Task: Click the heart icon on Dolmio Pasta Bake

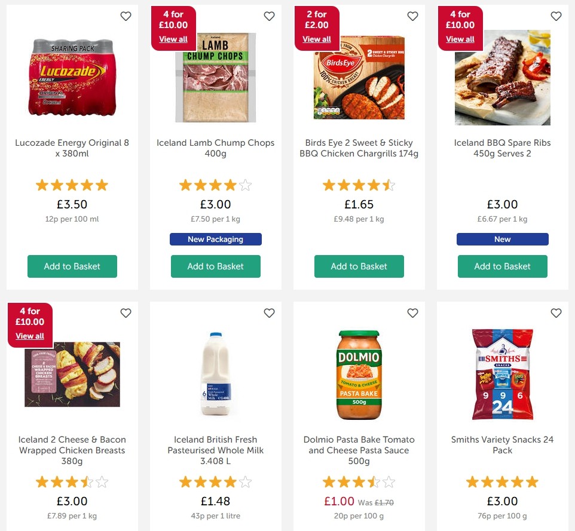Action: [x=412, y=313]
